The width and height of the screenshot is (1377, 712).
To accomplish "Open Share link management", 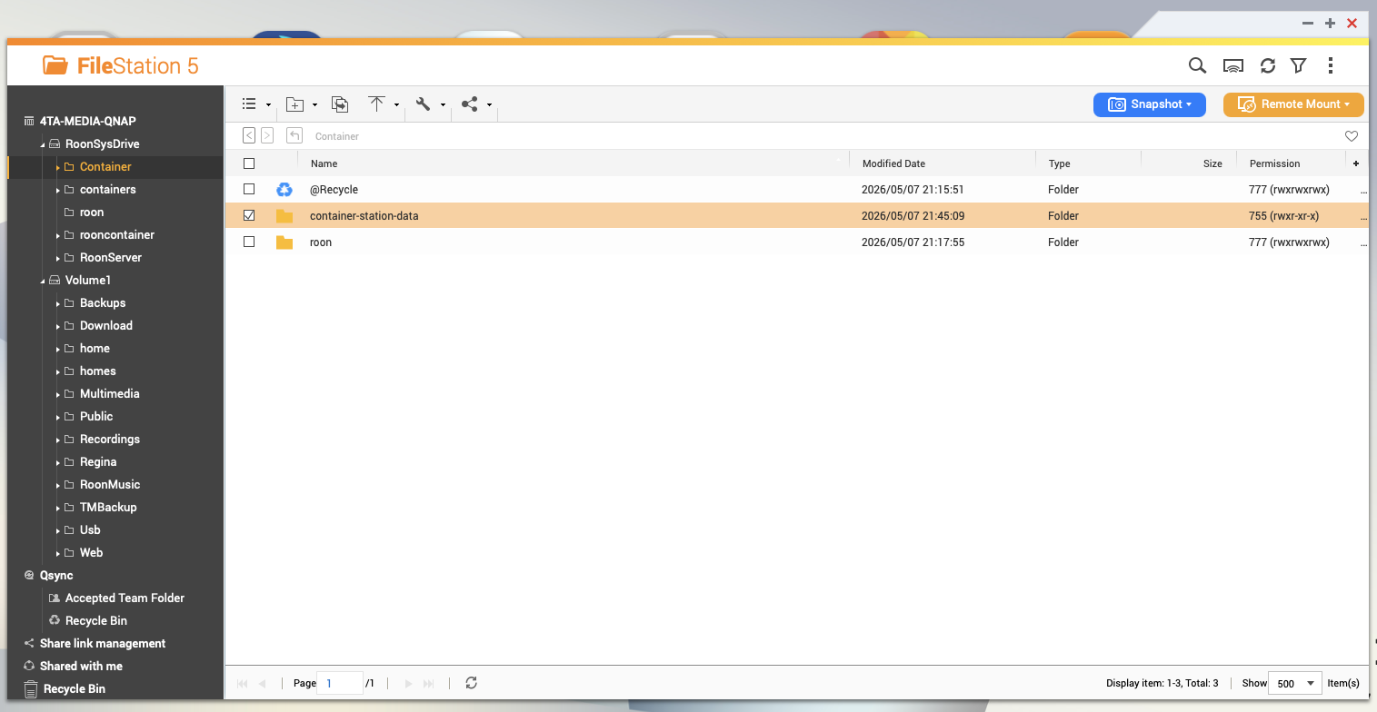I will tap(103, 643).
